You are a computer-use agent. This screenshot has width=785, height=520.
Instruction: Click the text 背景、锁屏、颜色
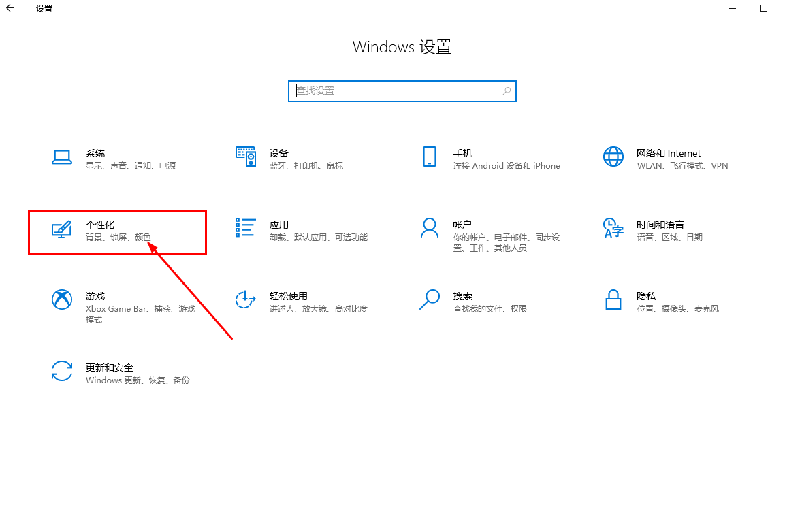tap(118, 238)
